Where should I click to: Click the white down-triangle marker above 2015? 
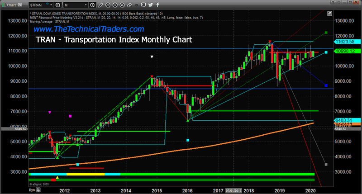[152, 57]
